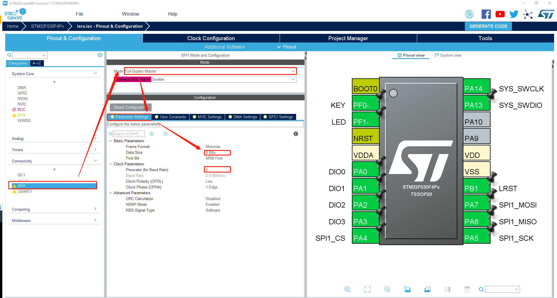Select RCC in System Core list
557x298 pixels.
point(21,110)
